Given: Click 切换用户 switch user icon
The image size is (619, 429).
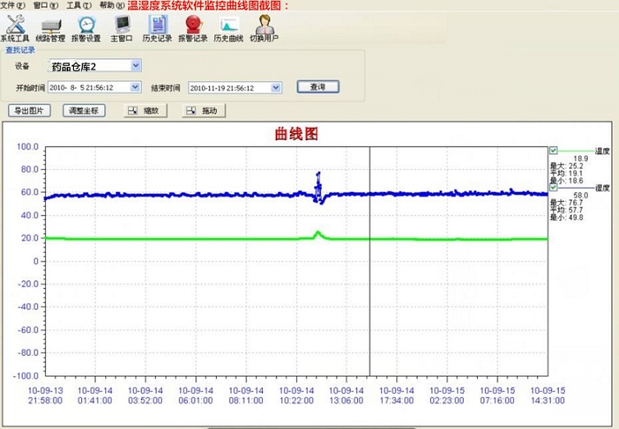Looking at the screenshot, I should [x=264, y=29].
